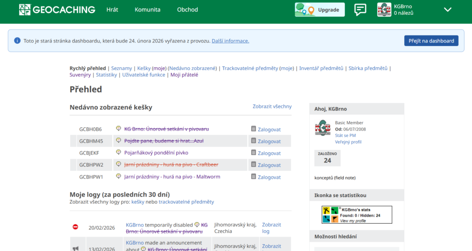Viewport: 472px width, 251px height.
Task: Open the message center speech bubble icon
Action: click(x=360, y=10)
